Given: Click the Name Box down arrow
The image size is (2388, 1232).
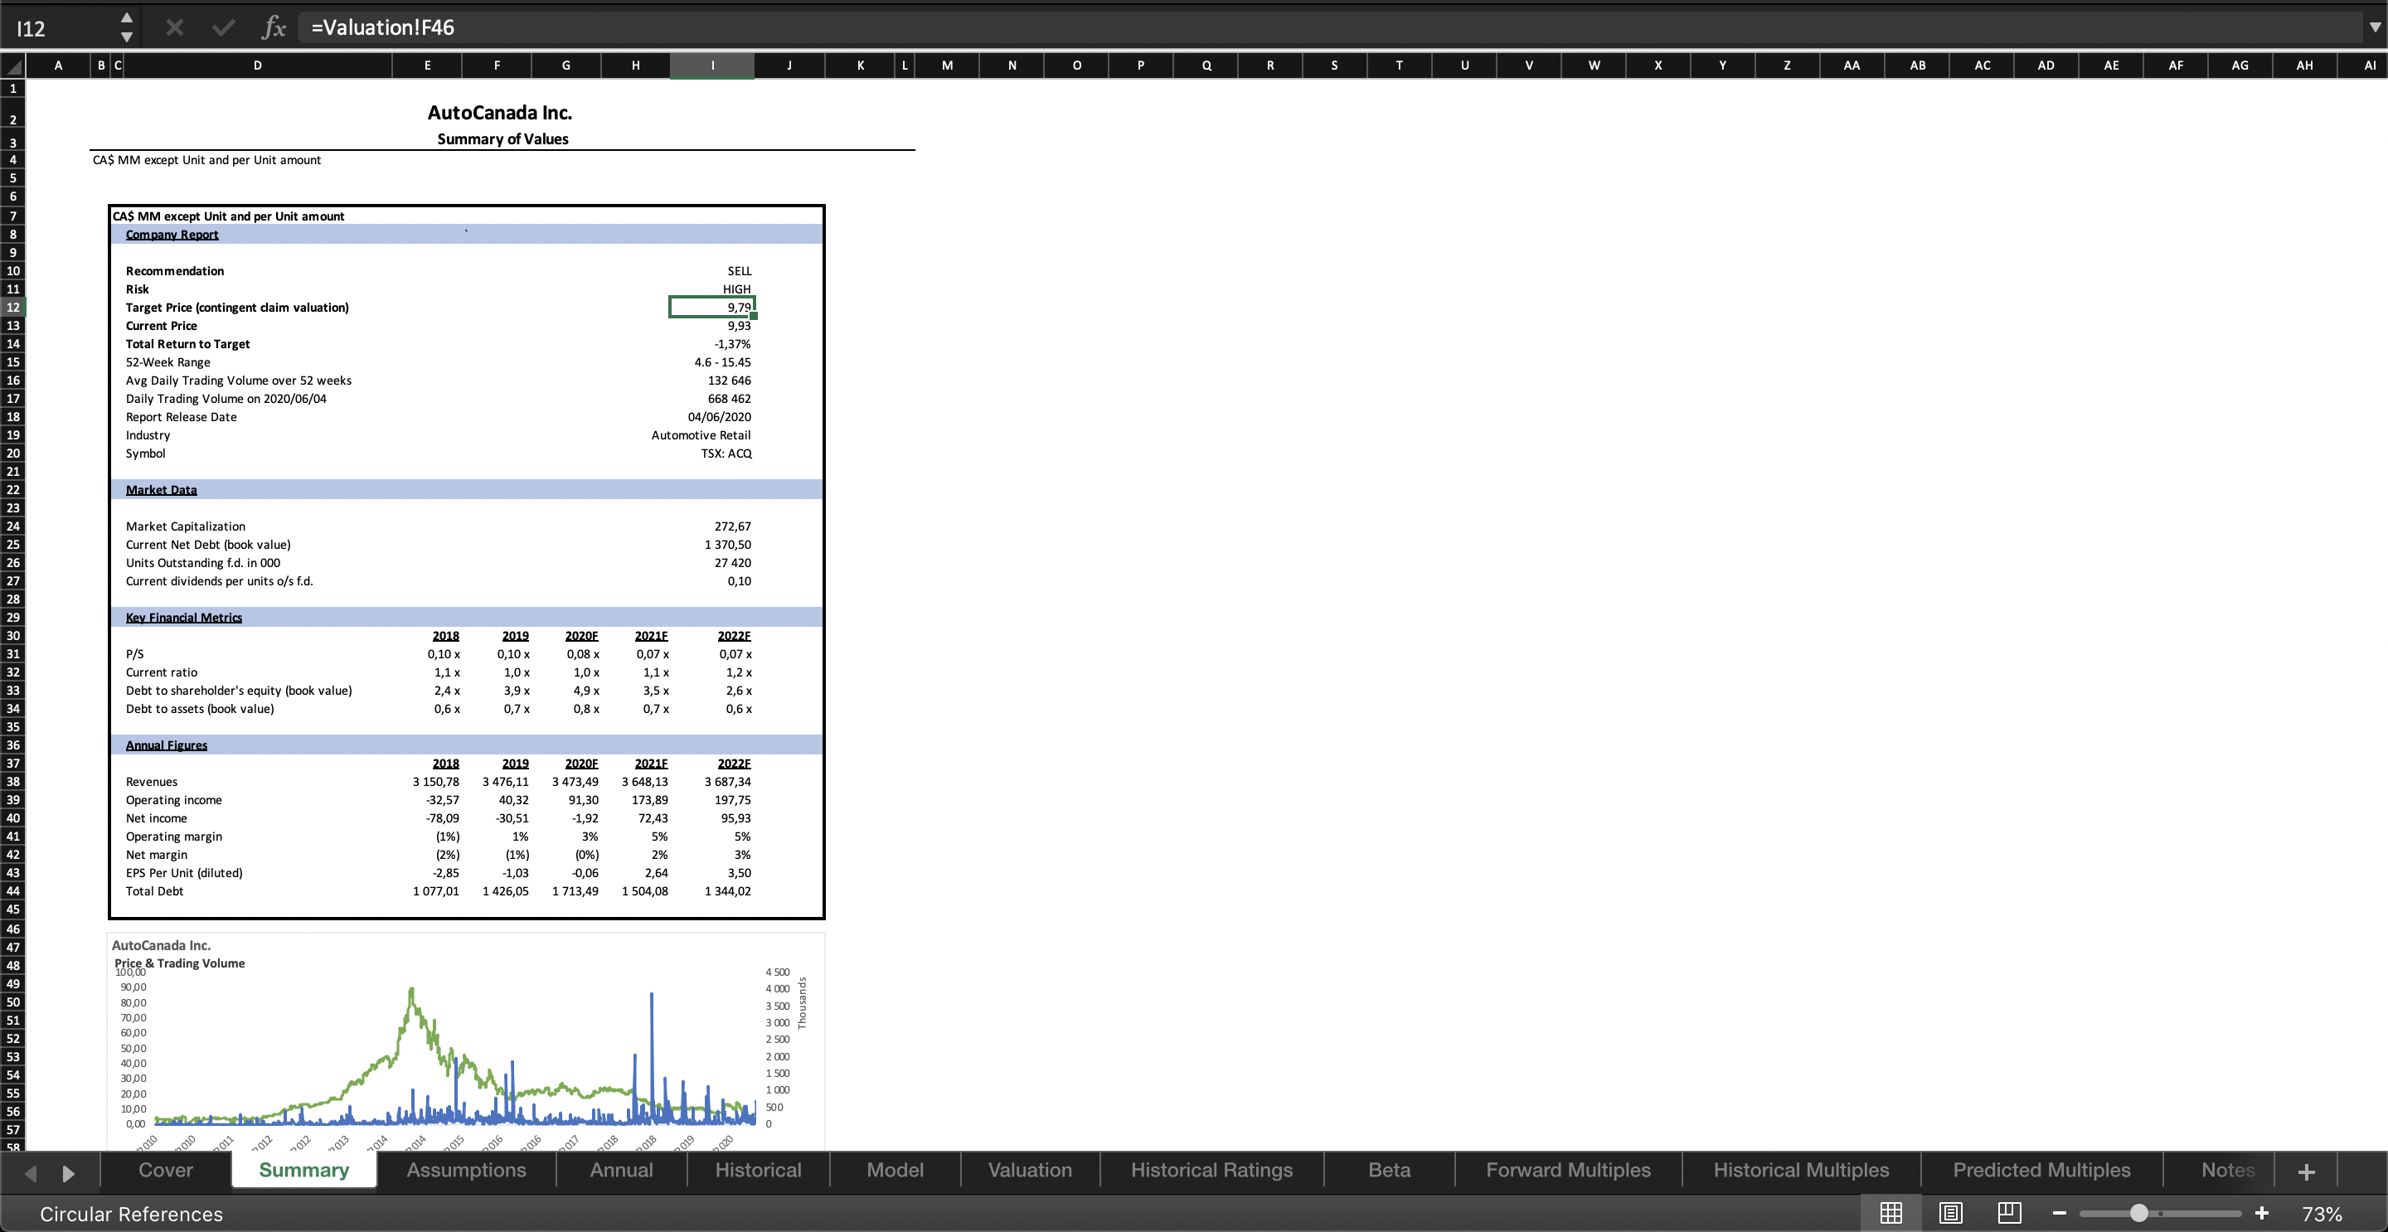Looking at the screenshot, I should [x=127, y=37].
